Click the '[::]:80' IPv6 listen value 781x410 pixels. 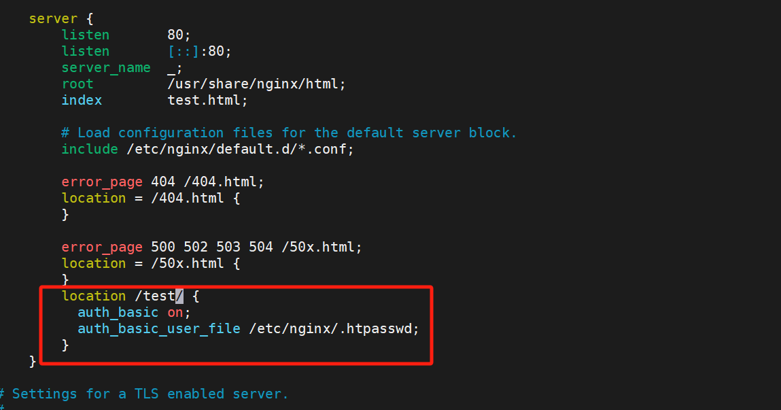coord(200,51)
